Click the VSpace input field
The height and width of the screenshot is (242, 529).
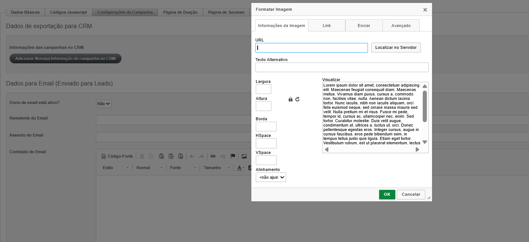click(x=266, y=160)
